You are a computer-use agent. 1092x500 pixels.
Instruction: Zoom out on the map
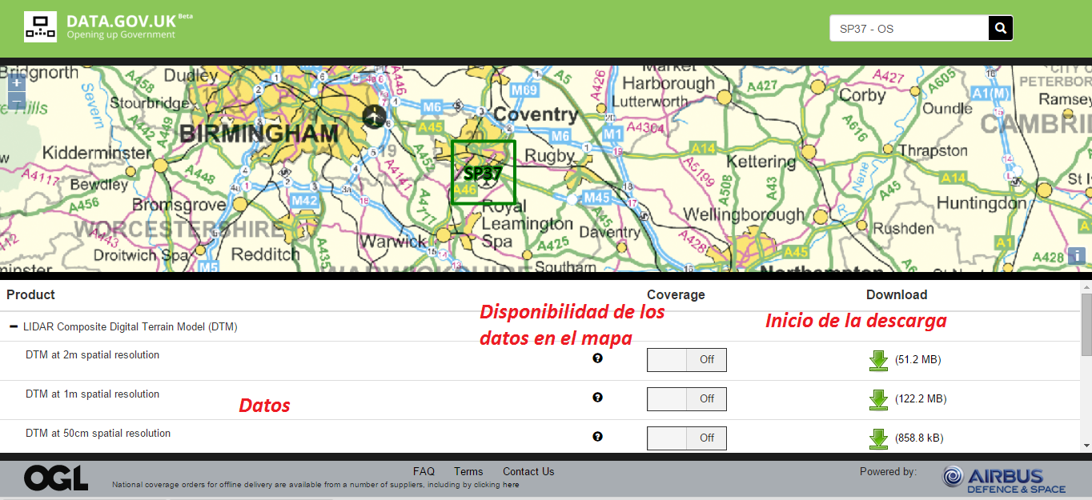pos(17,102)
